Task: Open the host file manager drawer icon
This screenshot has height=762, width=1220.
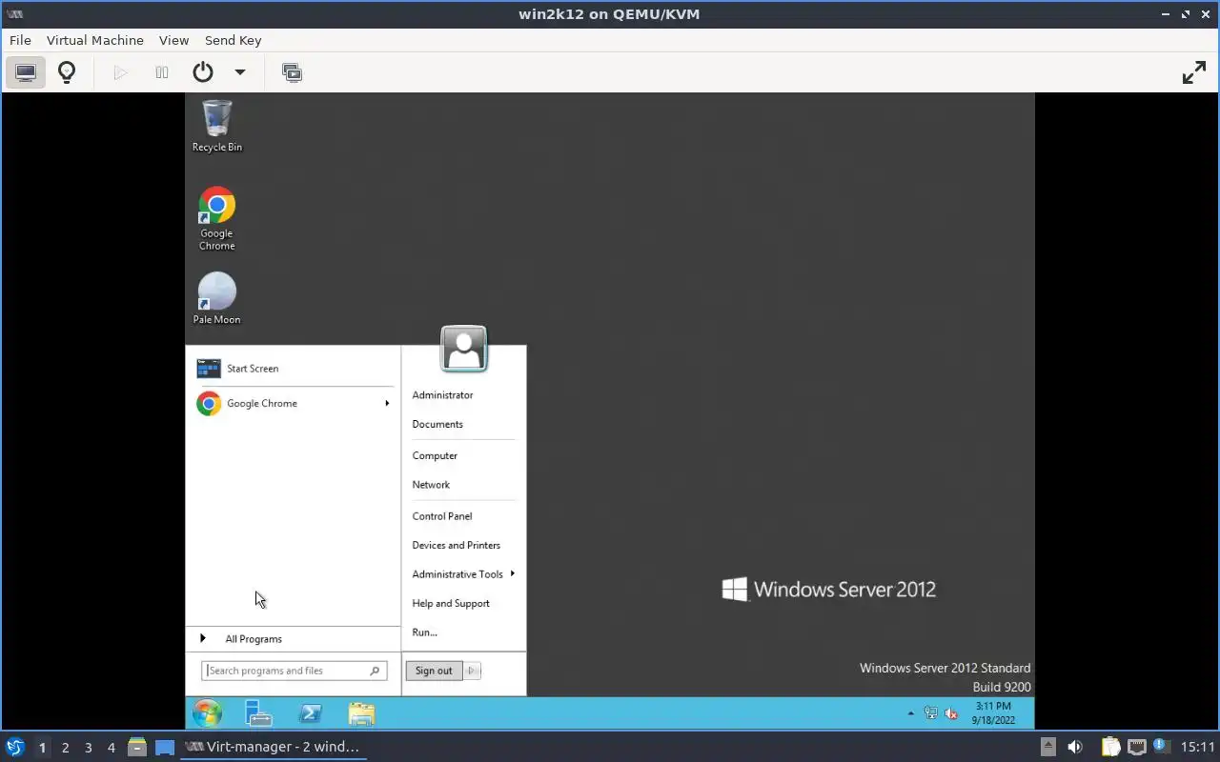Action: [x=137, y=747]
